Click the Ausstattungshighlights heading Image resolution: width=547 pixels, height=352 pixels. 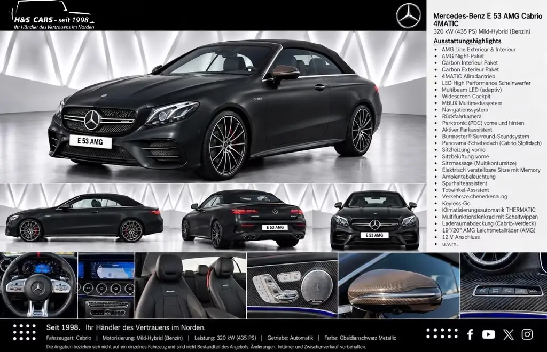pos(467,41)
